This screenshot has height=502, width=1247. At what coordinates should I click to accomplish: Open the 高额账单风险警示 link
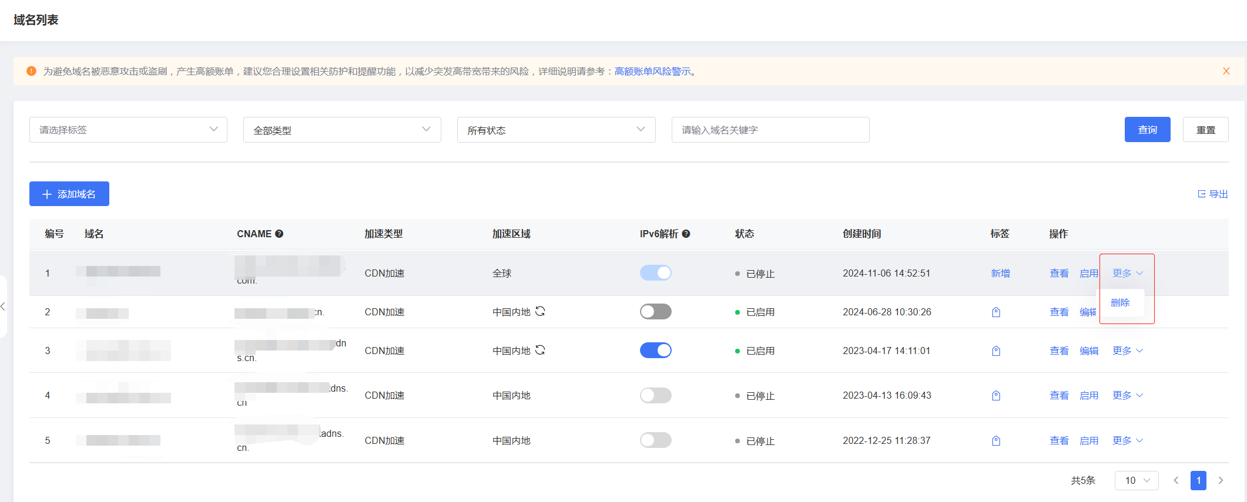point(653,71)
